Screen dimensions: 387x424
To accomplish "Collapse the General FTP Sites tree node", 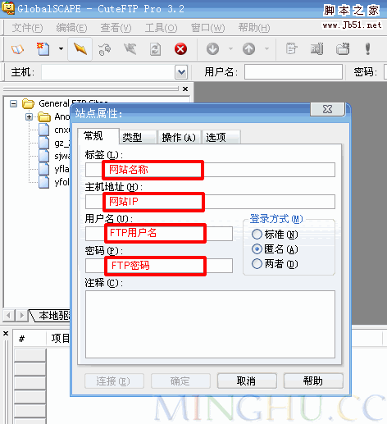I will coord(13,103).
